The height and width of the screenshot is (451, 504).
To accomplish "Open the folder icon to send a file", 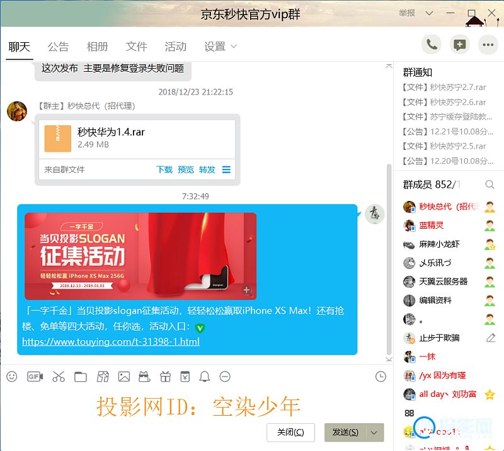I will [81, 377].
